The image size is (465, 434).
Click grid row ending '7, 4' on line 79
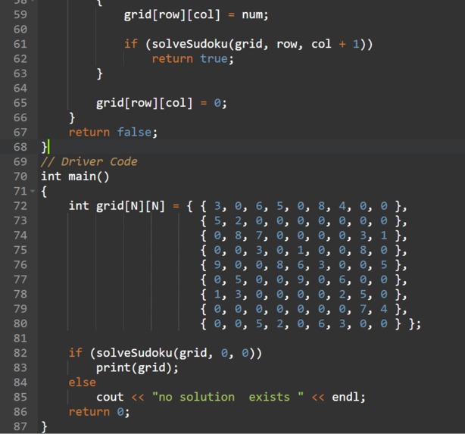pos(304,309)
